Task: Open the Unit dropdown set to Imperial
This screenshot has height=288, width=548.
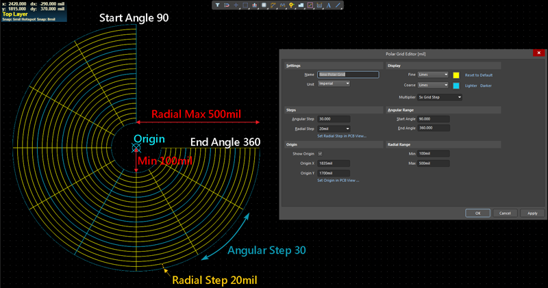Action: (334, 83)
